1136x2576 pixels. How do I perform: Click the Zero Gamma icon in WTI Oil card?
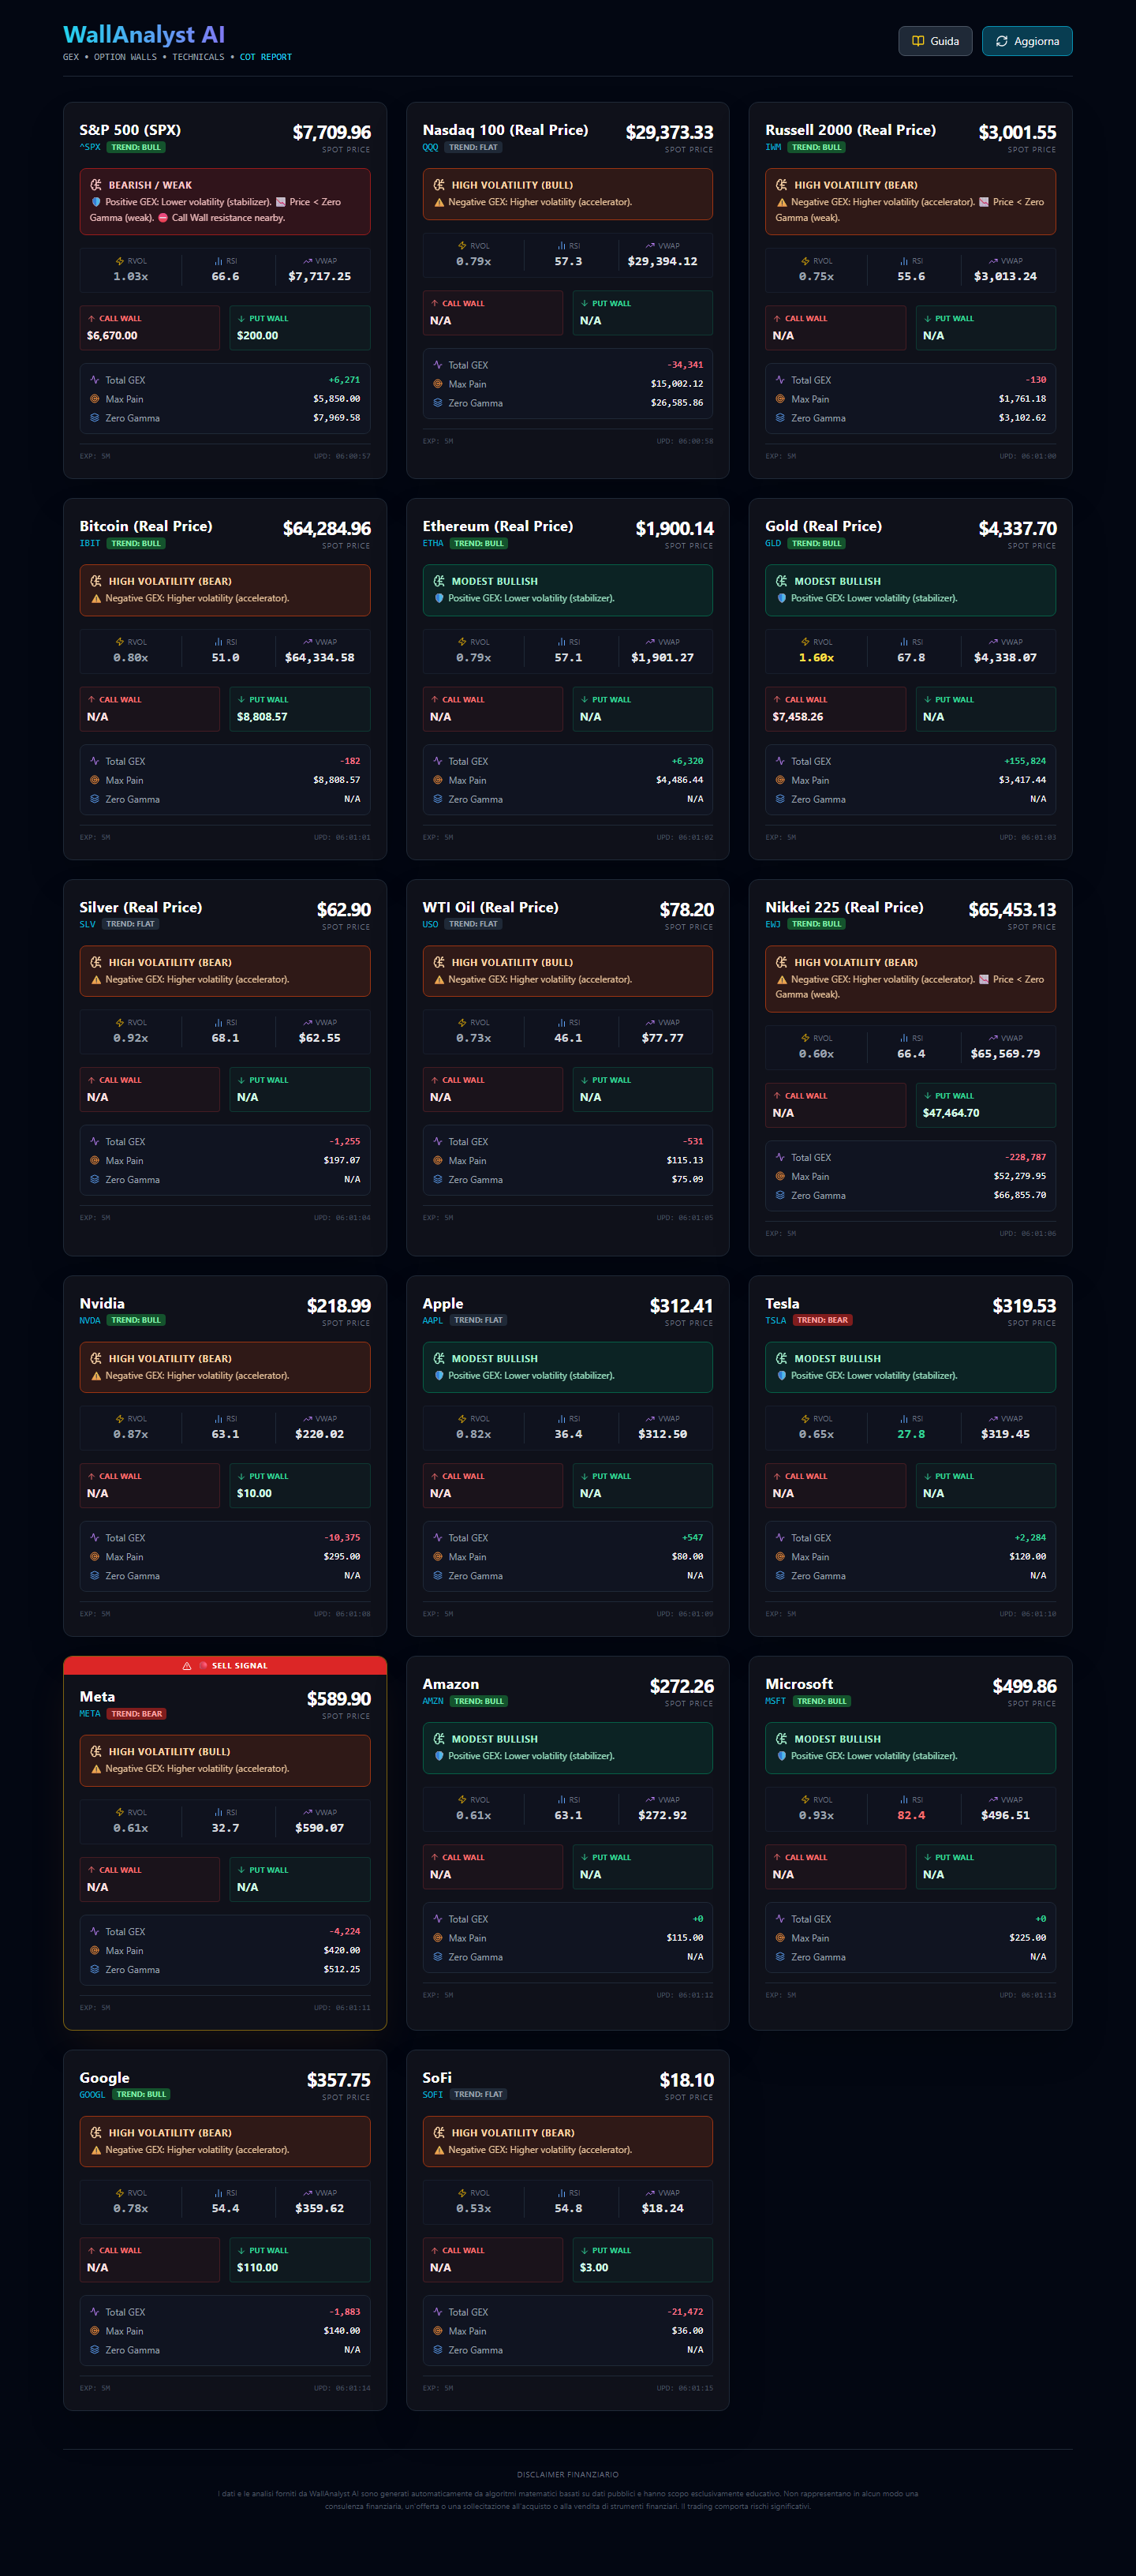pos(438,1180)
